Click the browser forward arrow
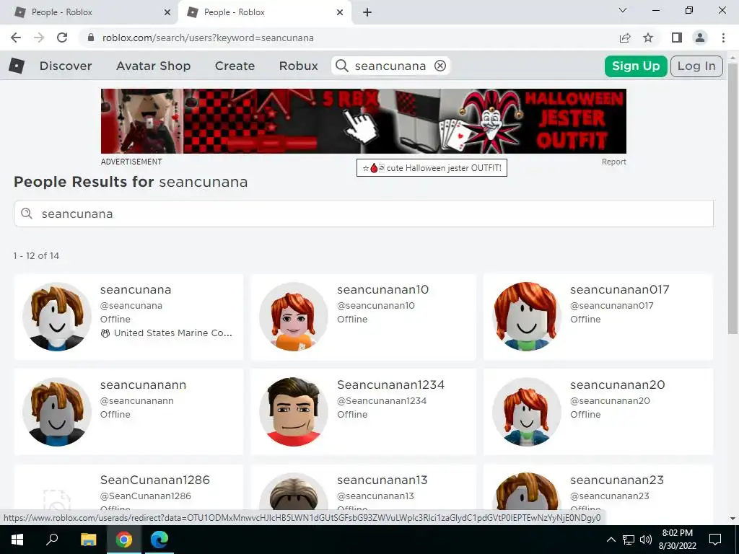The image size is (739, 554). click(x=39, y=38)
